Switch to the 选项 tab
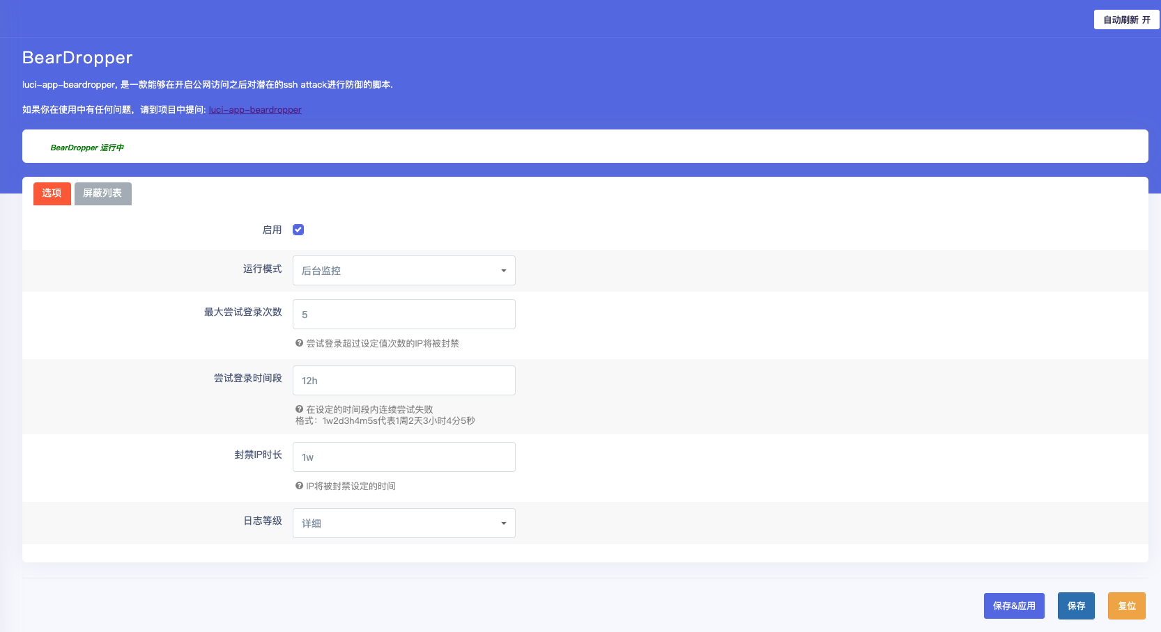Viewport: 1161px width, 632px height. pyautogui.click(x=52, y=193)
